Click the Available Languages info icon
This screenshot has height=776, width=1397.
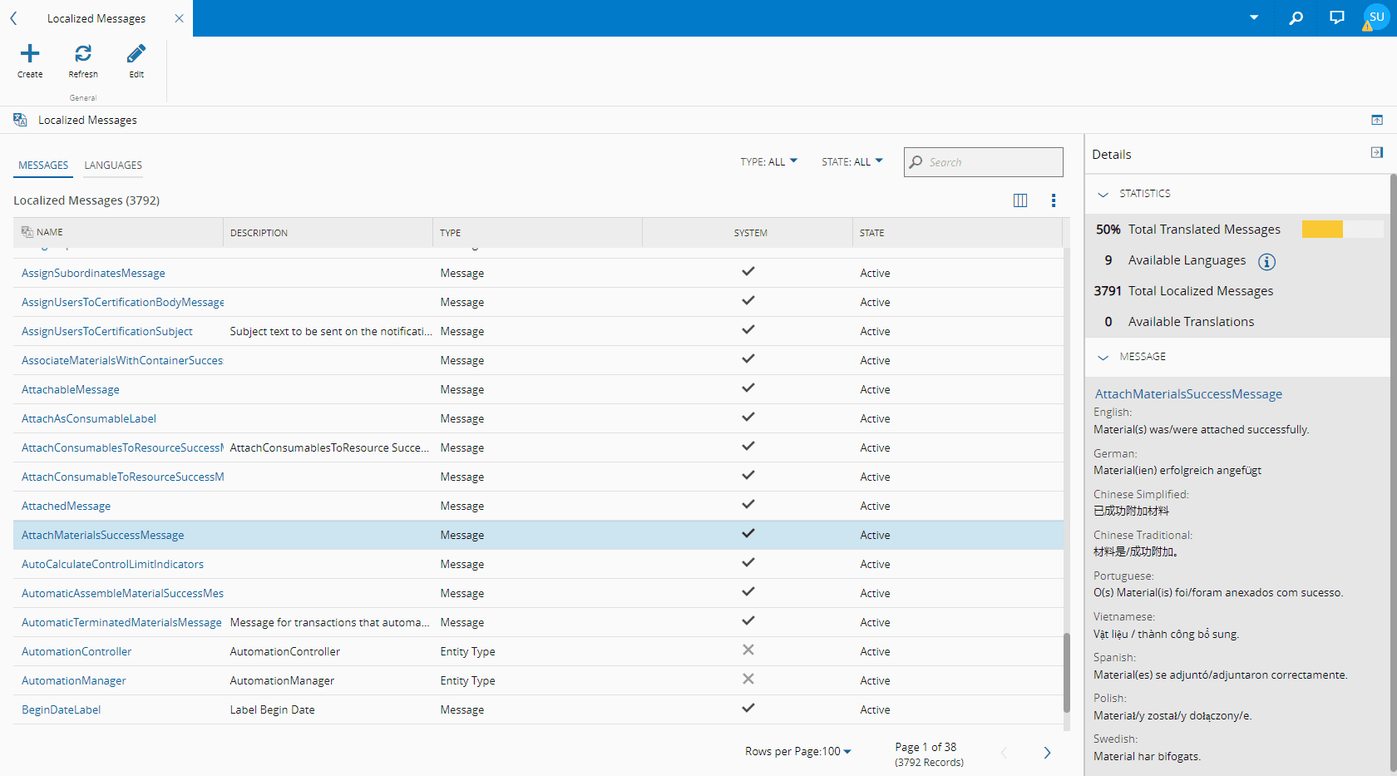click(x=1266, y=262)
